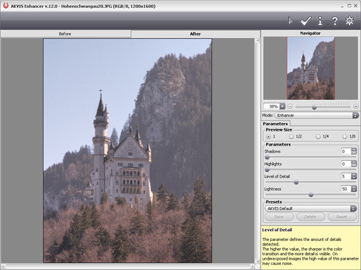Adjust the Shadows value stepper
The width and height of the screenshot is (361, 270).
354,151
